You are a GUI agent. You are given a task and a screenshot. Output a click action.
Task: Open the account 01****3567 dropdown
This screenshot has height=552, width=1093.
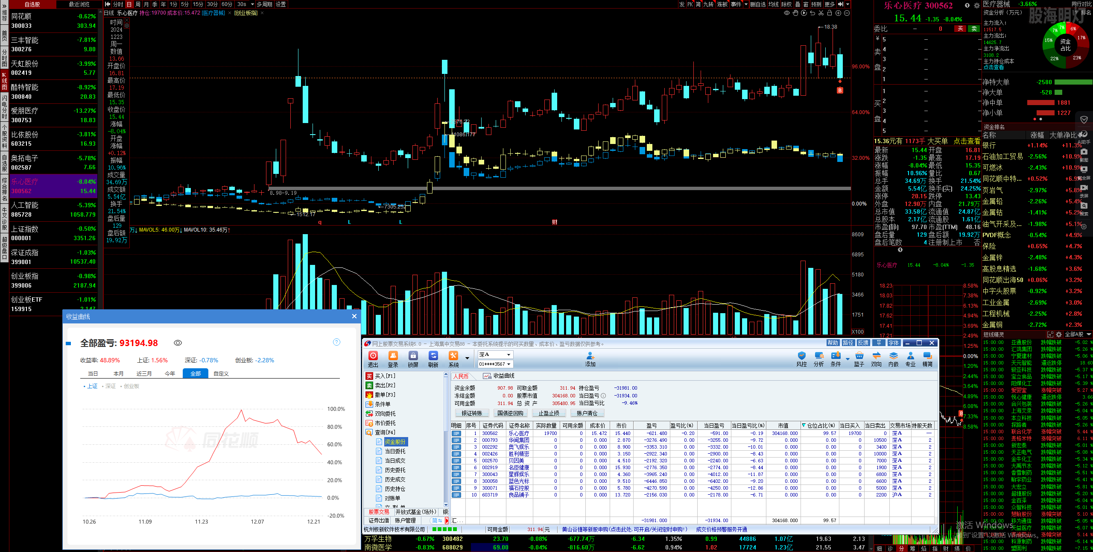[x=495, y=364]
